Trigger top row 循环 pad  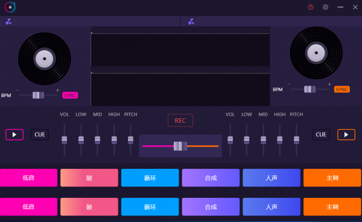(x=150, y=178)
